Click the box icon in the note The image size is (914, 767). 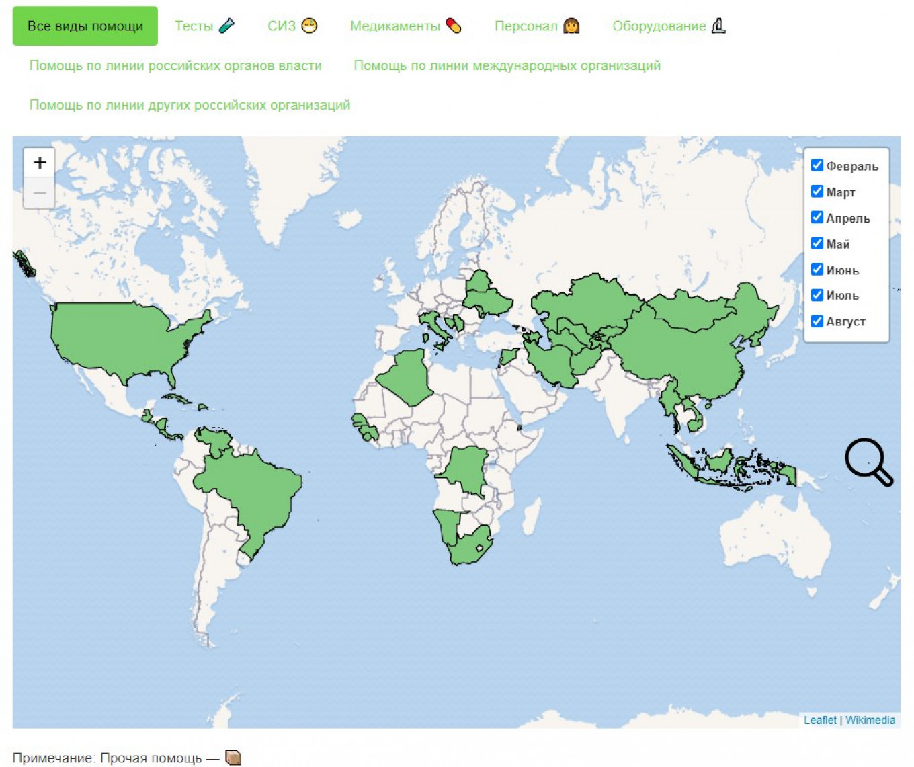(x=233, y=758)
